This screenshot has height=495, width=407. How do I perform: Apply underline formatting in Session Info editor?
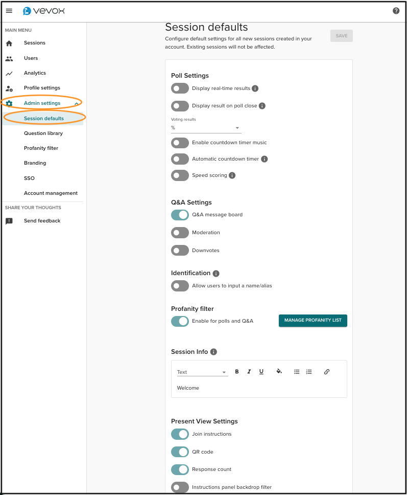pos(261,372)
